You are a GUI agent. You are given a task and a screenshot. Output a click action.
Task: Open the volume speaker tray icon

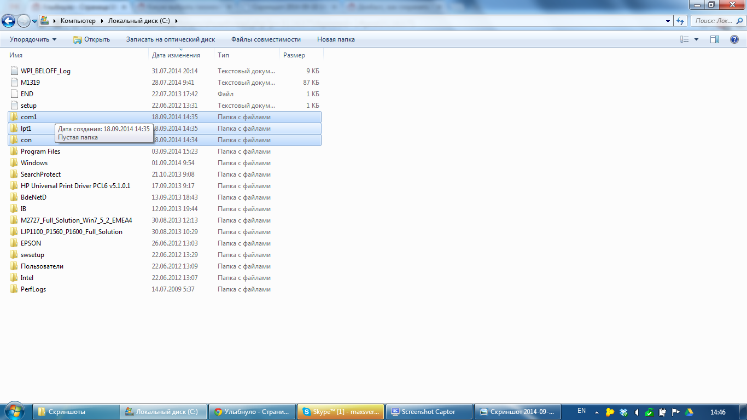(636, 412)
